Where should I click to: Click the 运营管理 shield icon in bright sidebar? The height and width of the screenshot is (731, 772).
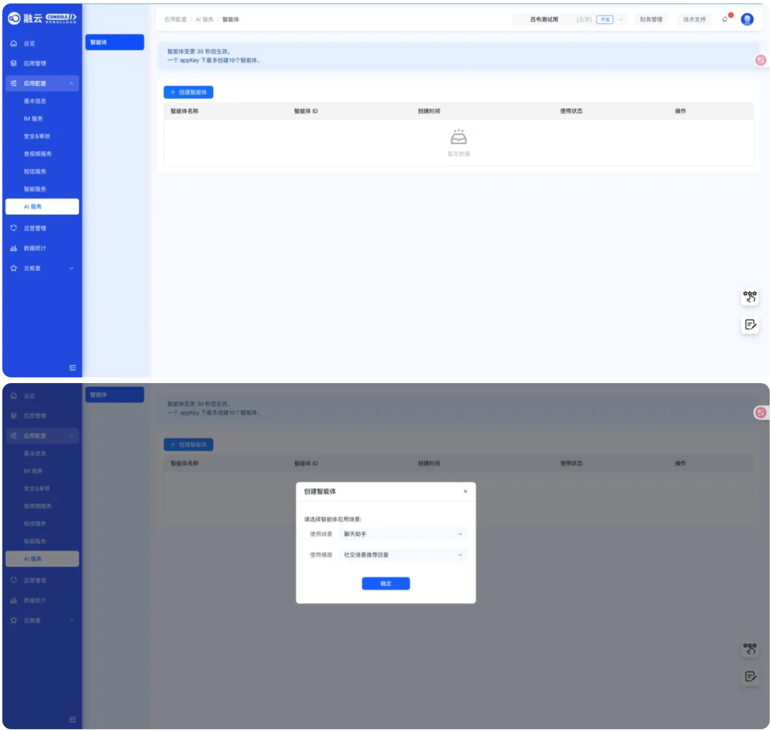click(14, 228)
